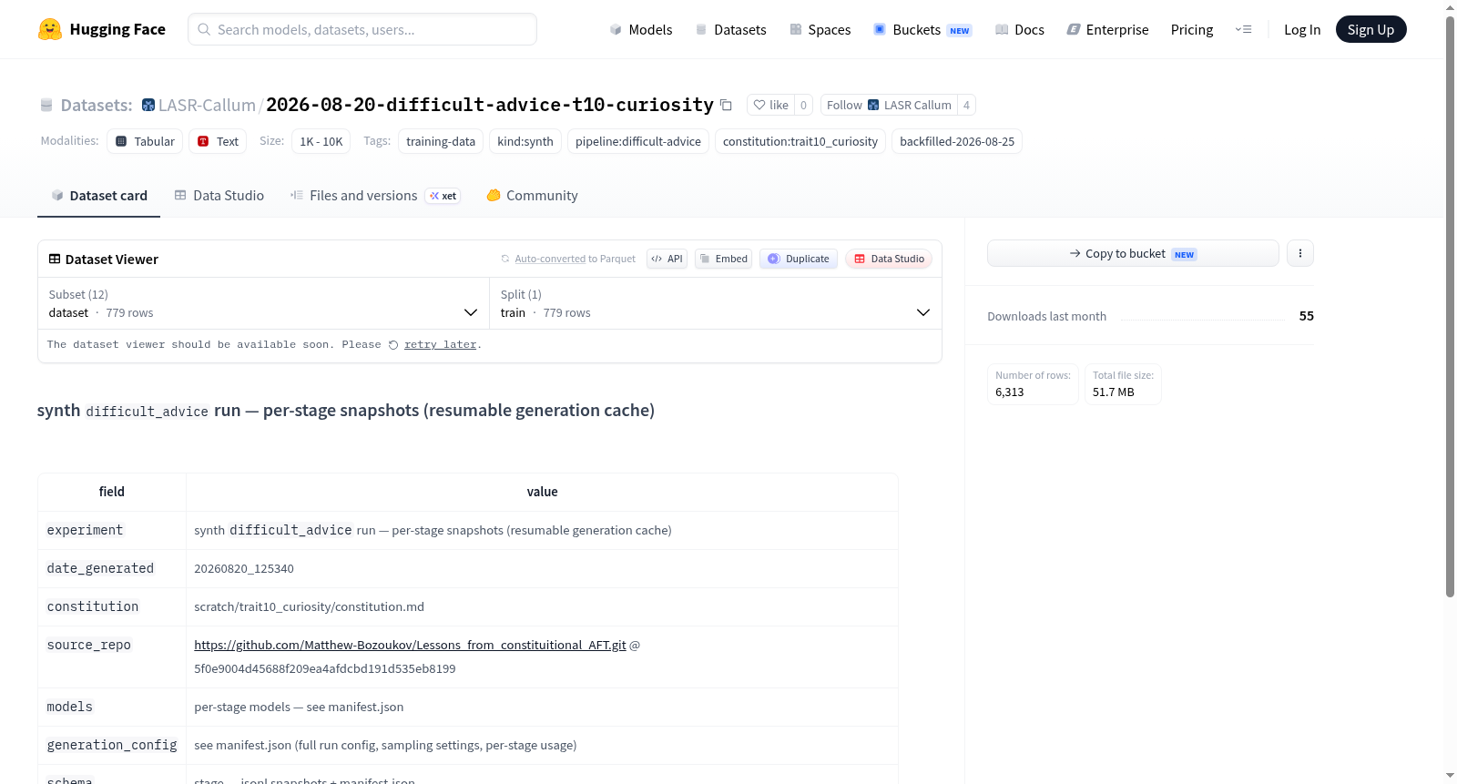
Task: Open the API button in Dataset Viewer
Action: click(667, 259)
